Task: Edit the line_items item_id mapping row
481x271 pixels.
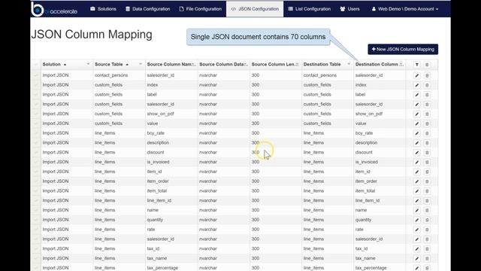Action: (417, 172)
